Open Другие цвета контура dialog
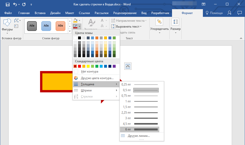245x145 pixels. [x=96, y=78]
